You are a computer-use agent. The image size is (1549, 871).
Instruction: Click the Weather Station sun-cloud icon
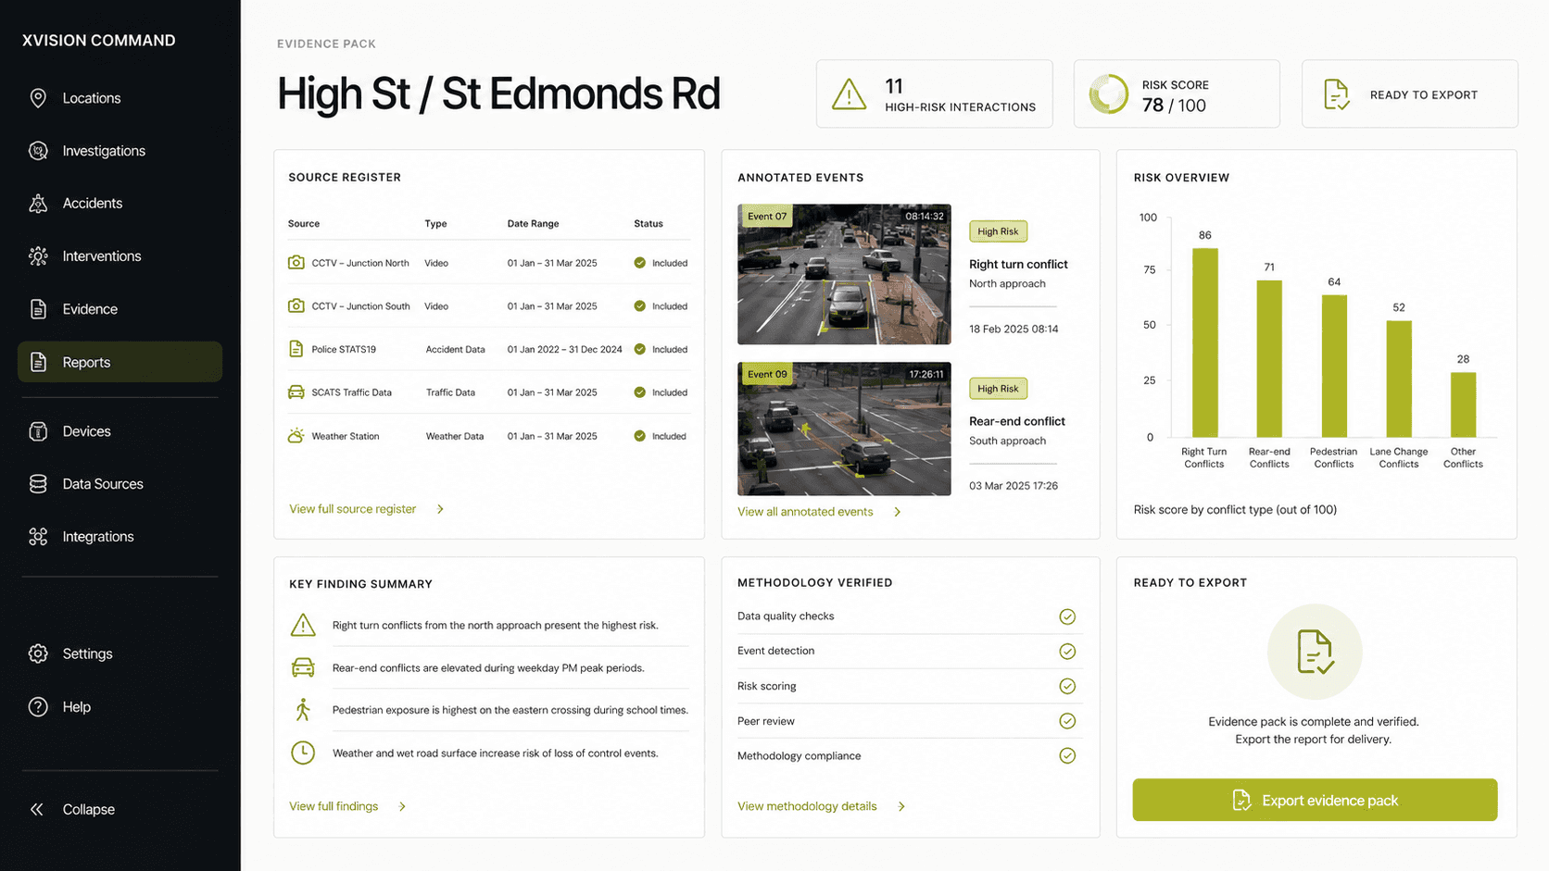click(296, 435)
